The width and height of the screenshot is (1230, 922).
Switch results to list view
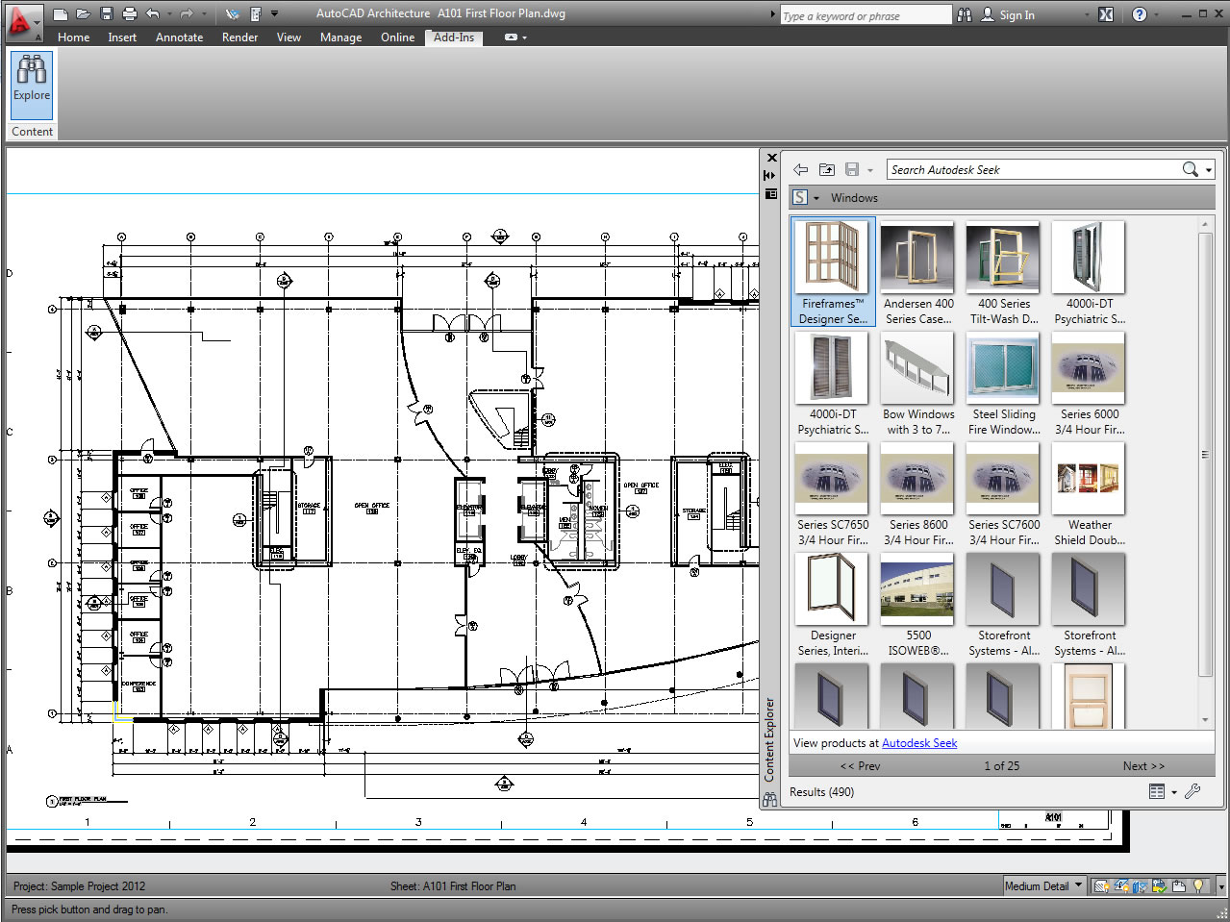(1155, 791)
